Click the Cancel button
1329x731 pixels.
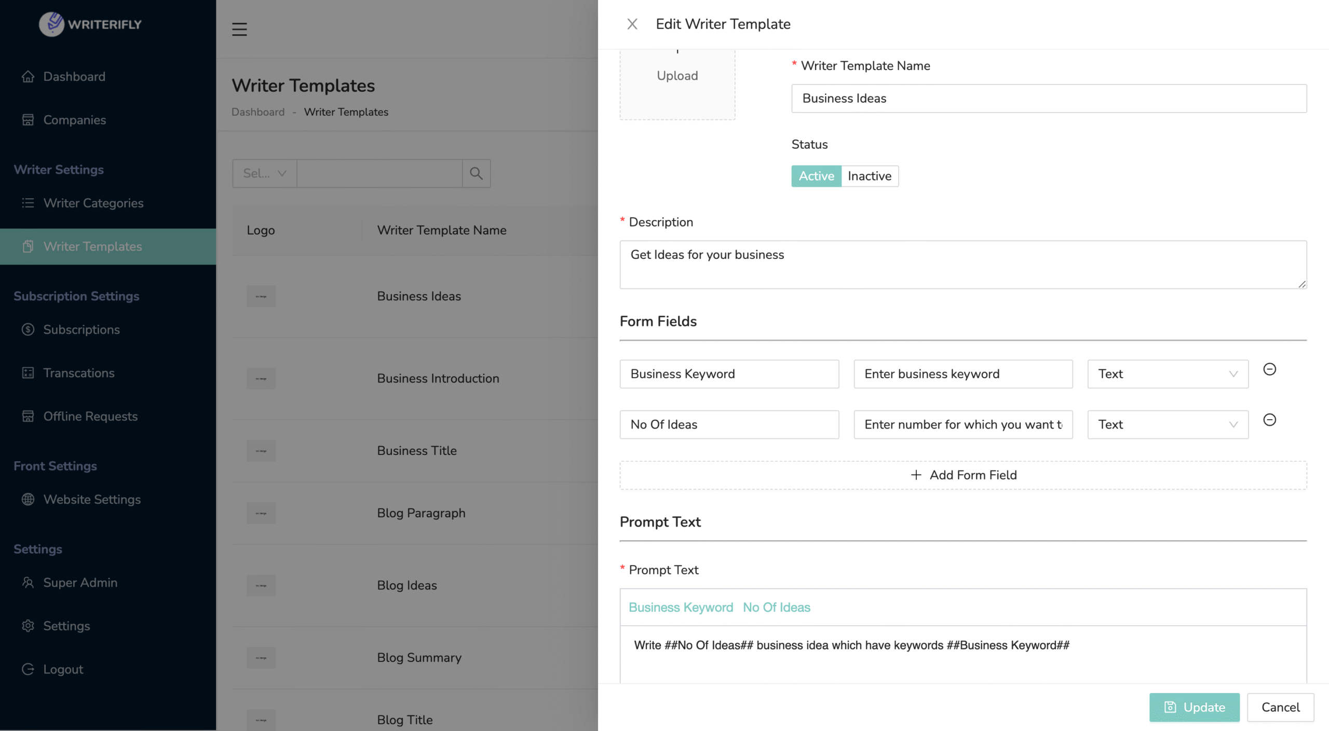point(1280,707)
